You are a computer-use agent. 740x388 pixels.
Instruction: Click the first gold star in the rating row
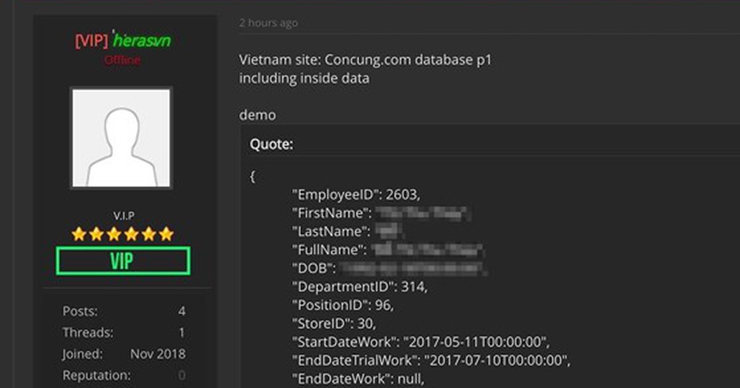pos(78,234)
